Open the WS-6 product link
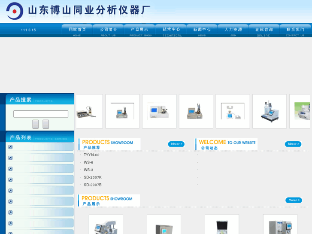 click(x=88, y=162)
